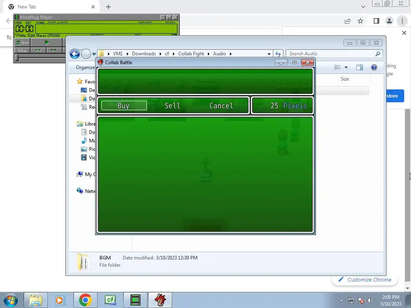This screenshot has height=308, width=411.
Task: Select the New Tab in Chrome
Action: pyautogui.click(x=51, y=7)
